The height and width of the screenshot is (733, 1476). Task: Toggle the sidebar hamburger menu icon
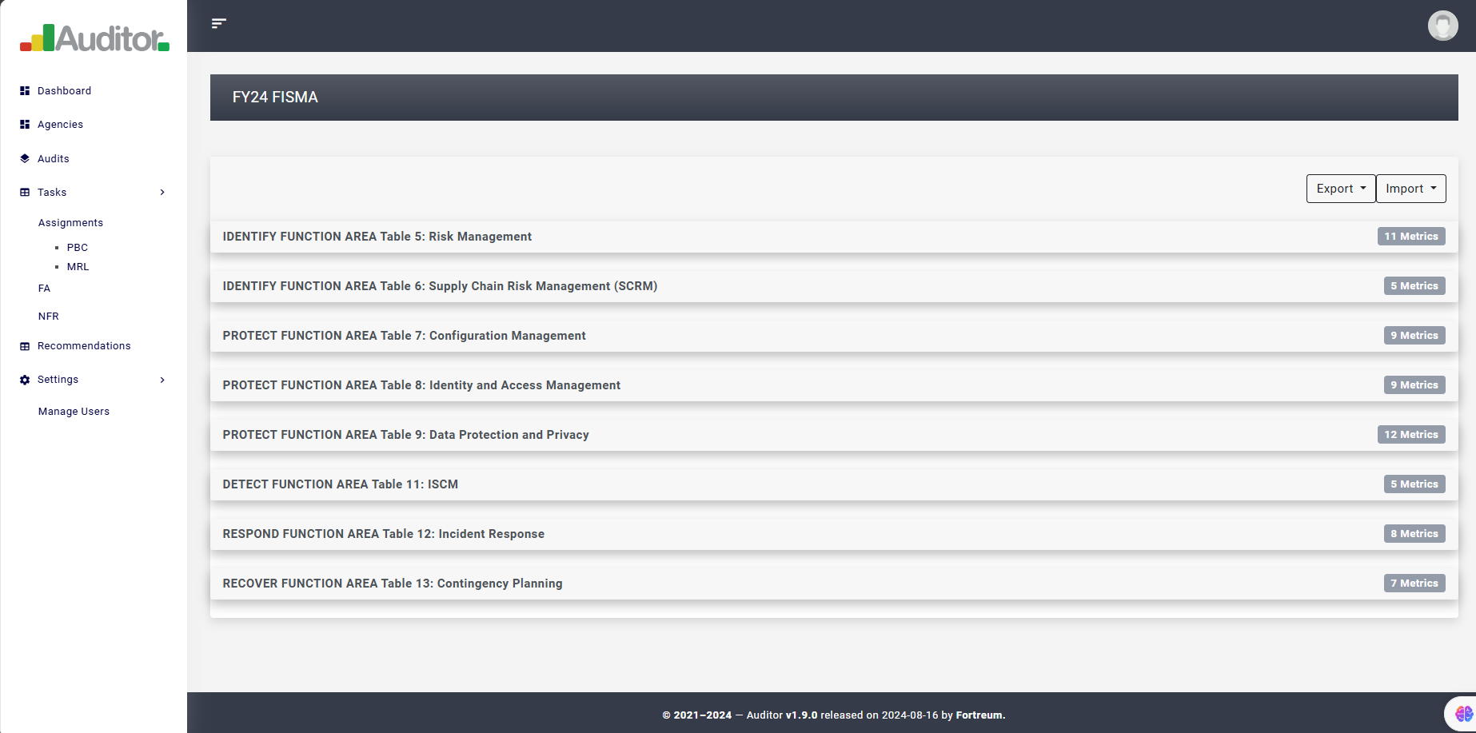[x=218, y=24]
